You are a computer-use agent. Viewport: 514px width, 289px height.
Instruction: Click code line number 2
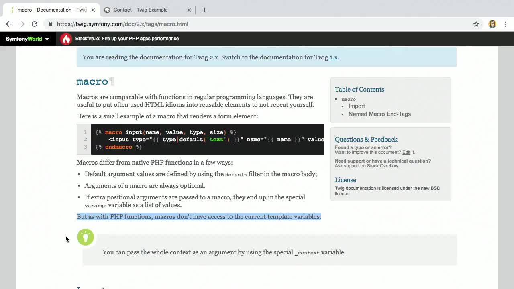85,139
